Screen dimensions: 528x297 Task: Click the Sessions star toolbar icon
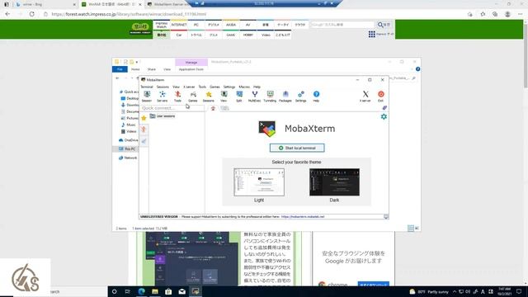(209, 97)
